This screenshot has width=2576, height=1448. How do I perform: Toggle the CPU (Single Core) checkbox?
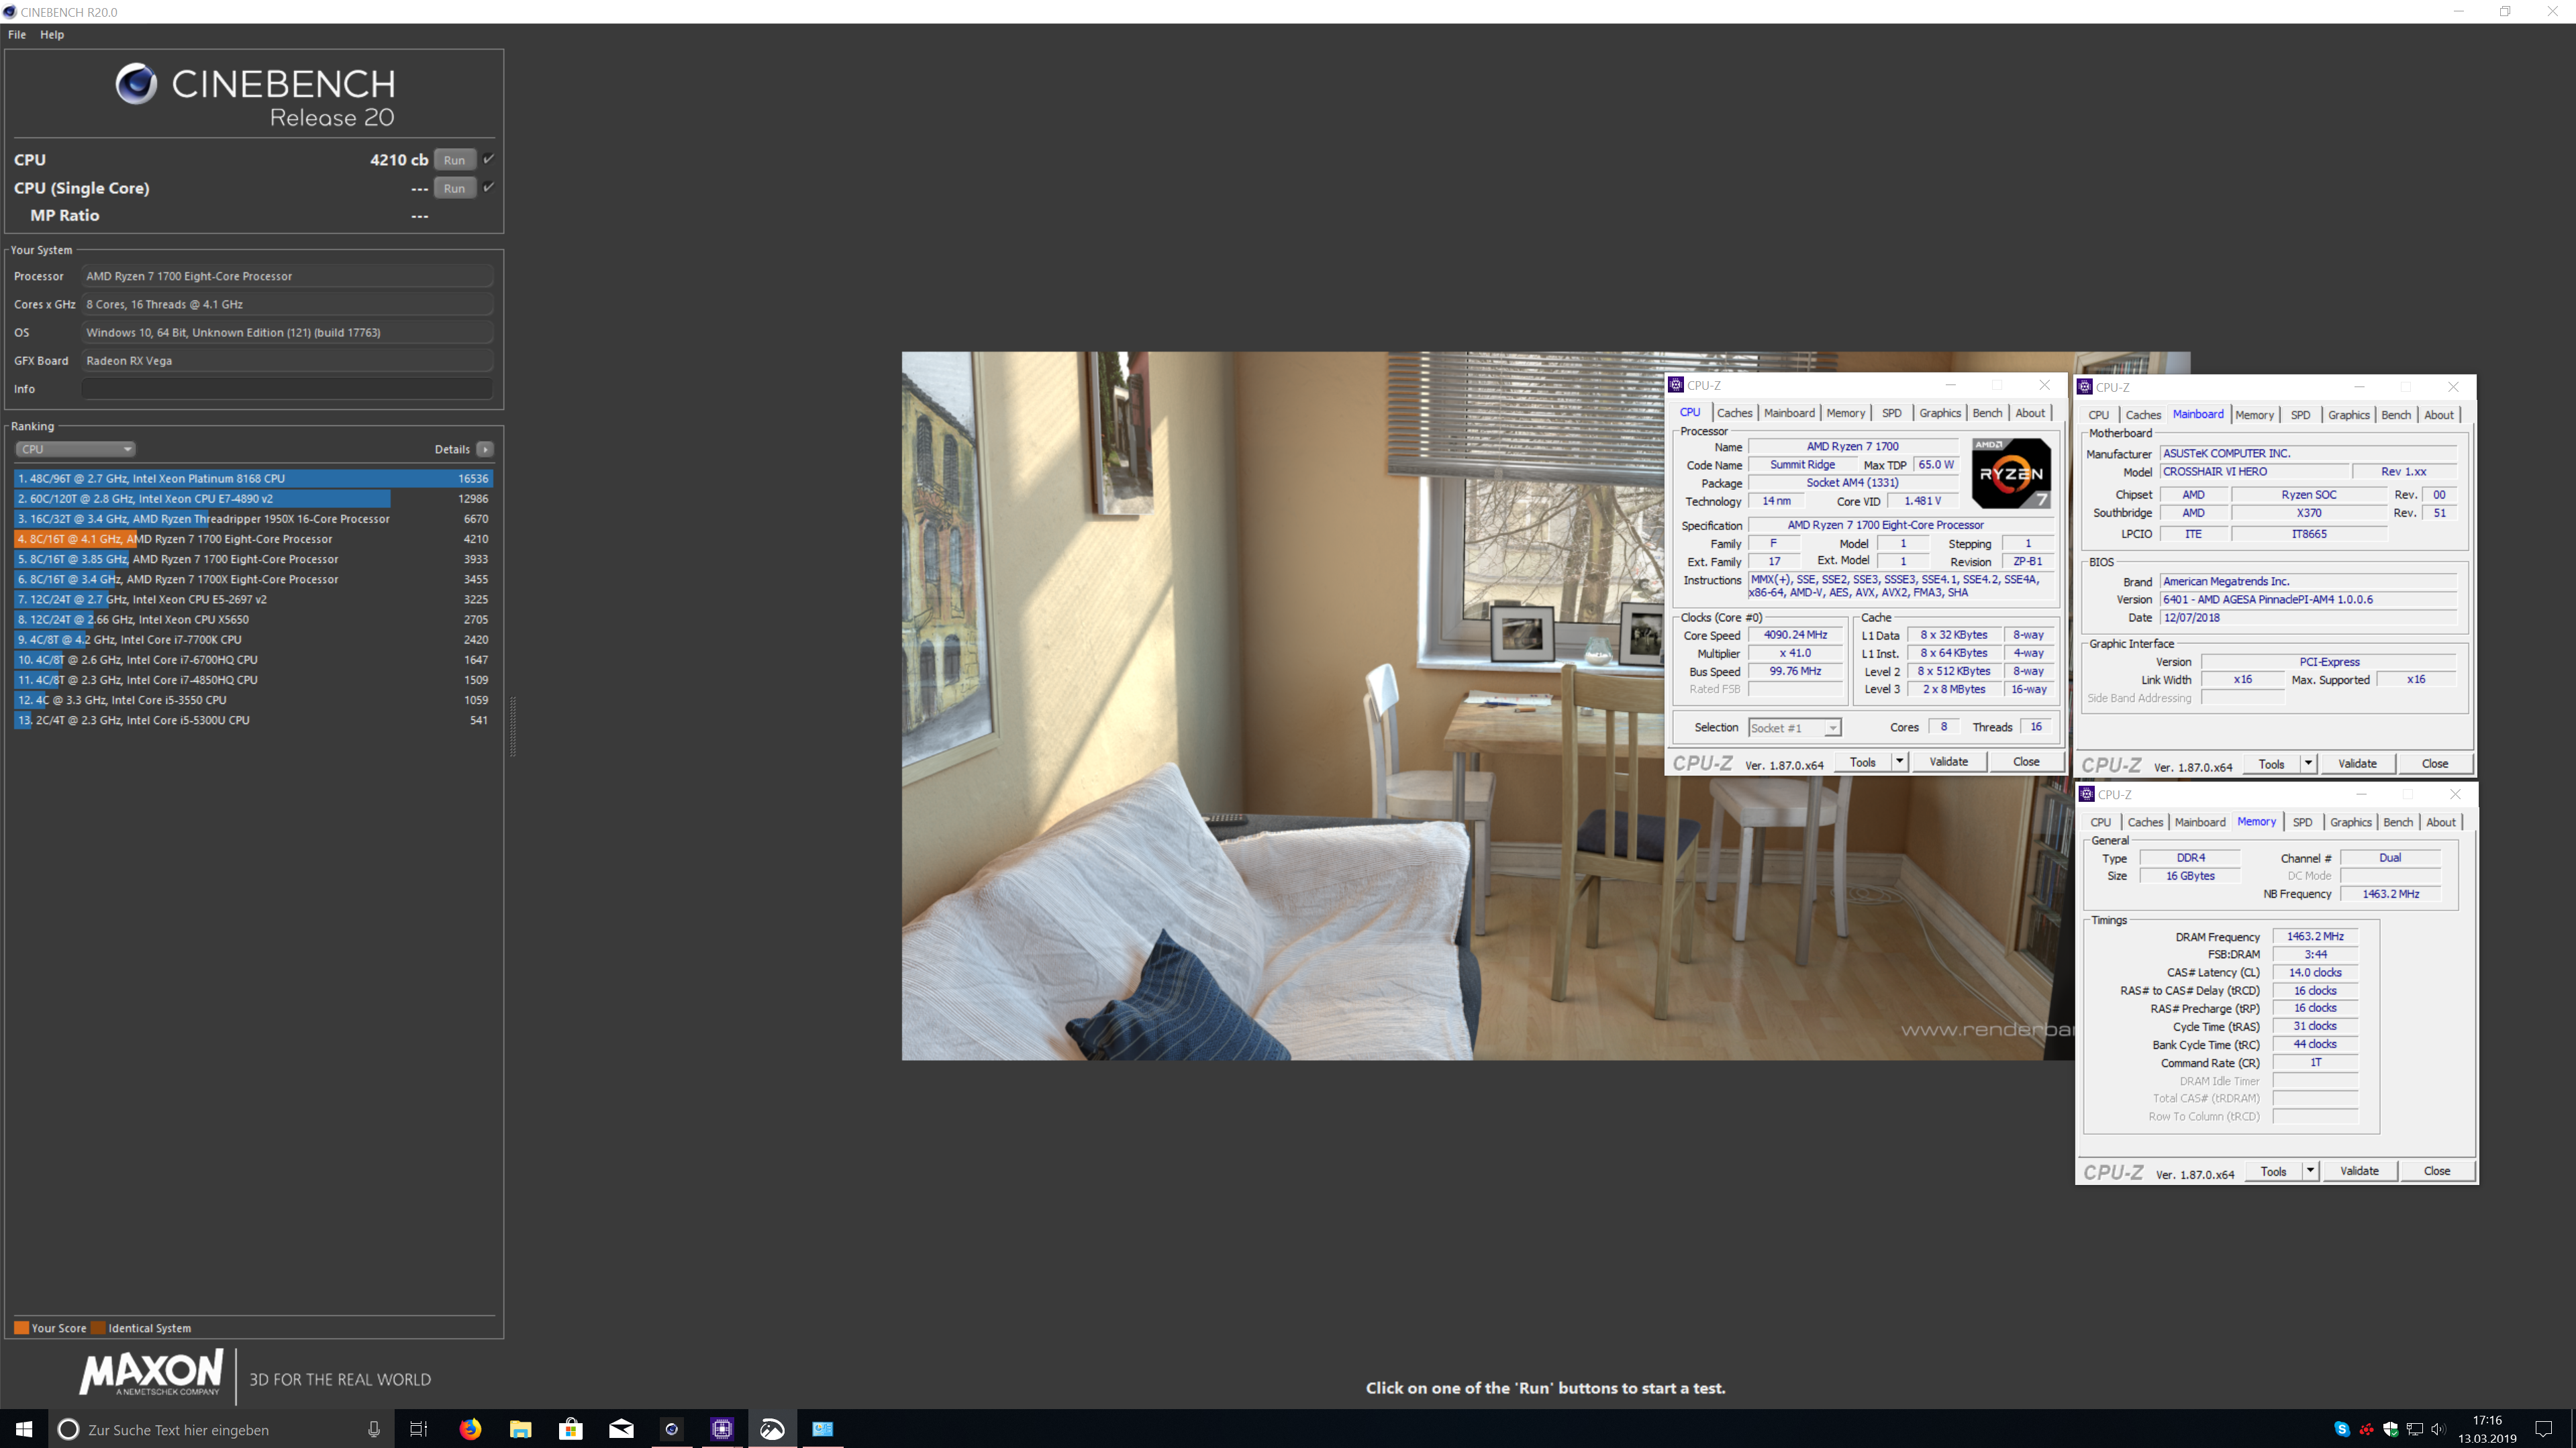(x=489, y=187)
